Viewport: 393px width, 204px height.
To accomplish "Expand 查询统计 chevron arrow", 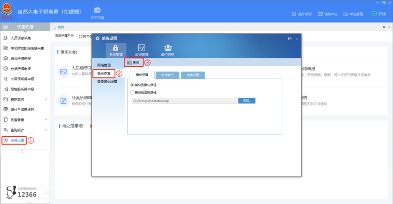I will [x=46, y=130].
